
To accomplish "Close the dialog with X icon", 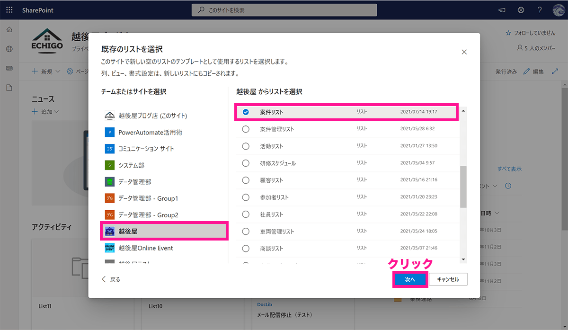I will tap(464, 52).
